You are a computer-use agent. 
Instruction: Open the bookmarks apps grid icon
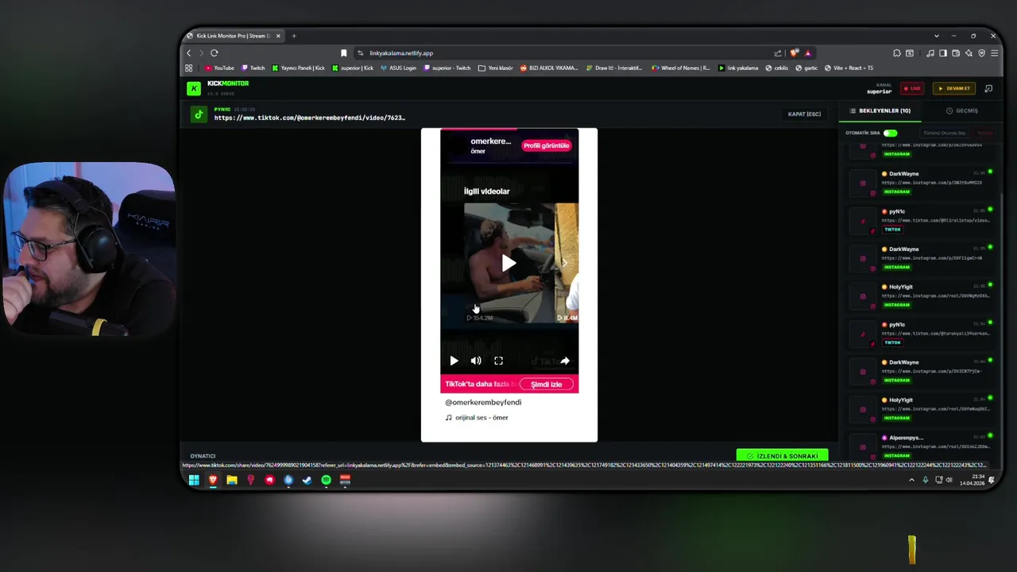[189, 68]
